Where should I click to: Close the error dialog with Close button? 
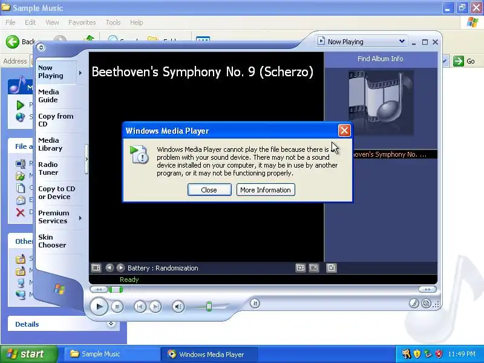209,190
